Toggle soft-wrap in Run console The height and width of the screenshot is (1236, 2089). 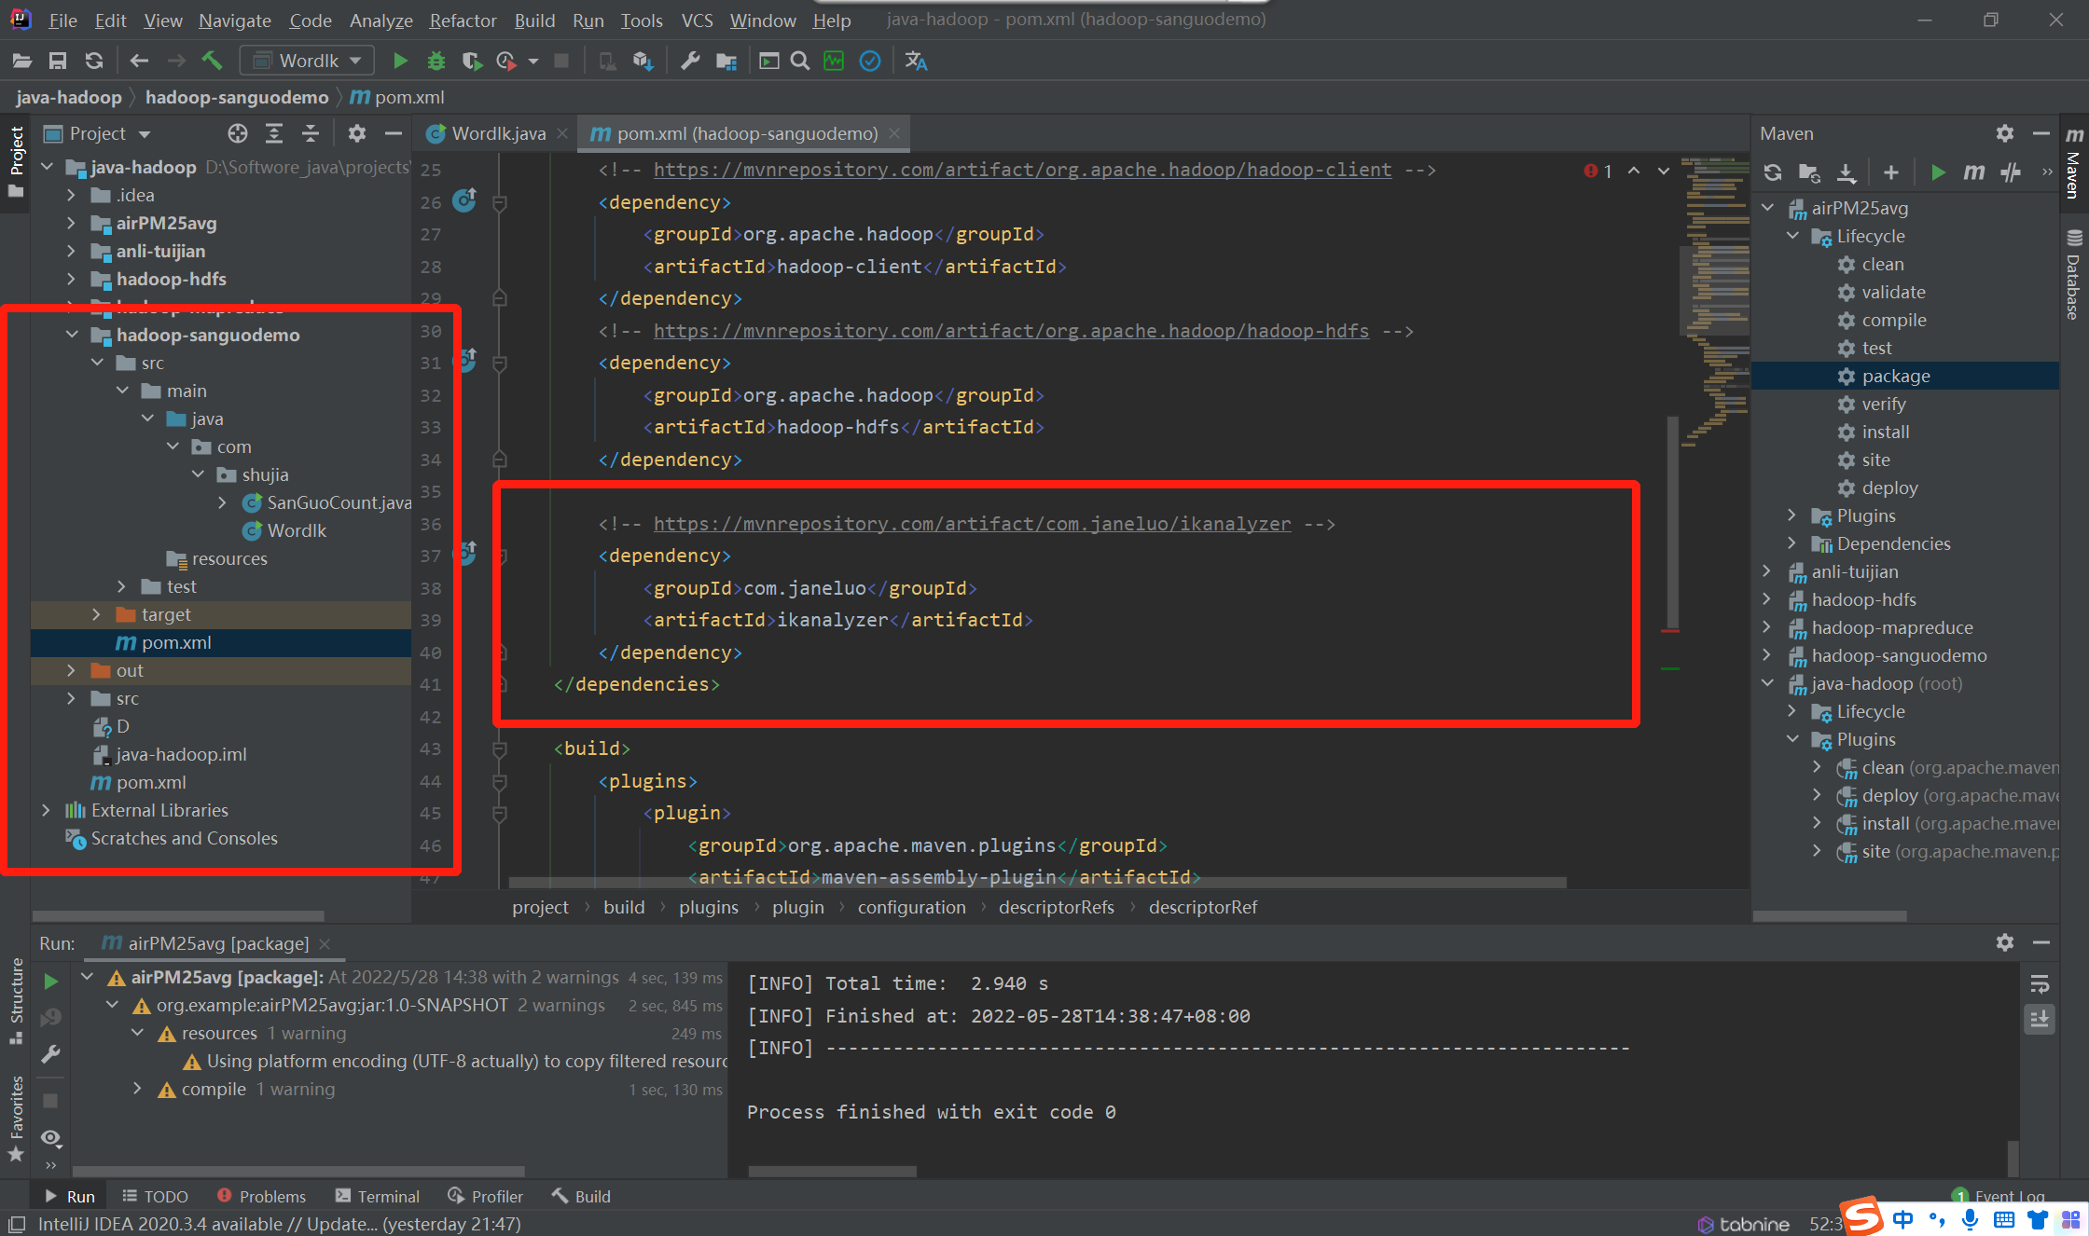[x=2040, y=984]
